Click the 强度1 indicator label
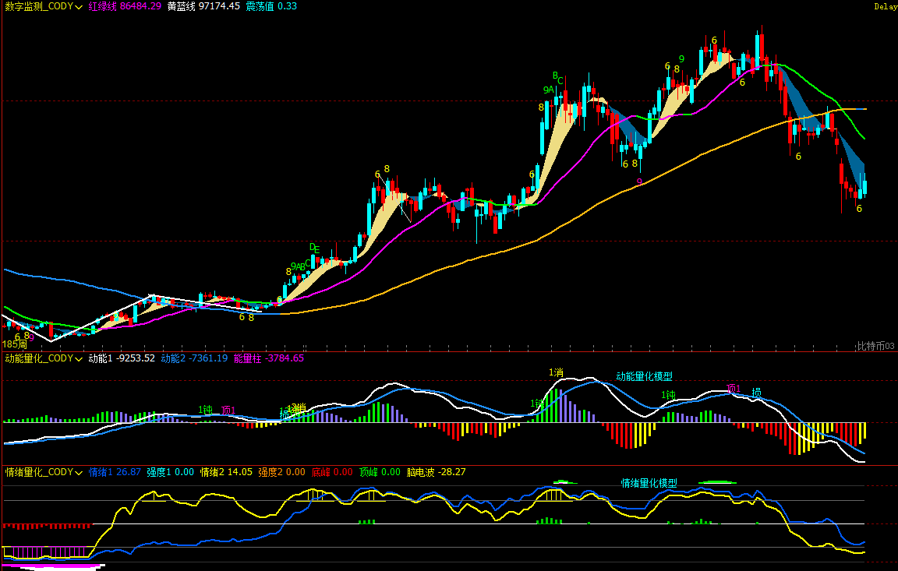Viewport: 898px width, 571px height. point(160,472)
